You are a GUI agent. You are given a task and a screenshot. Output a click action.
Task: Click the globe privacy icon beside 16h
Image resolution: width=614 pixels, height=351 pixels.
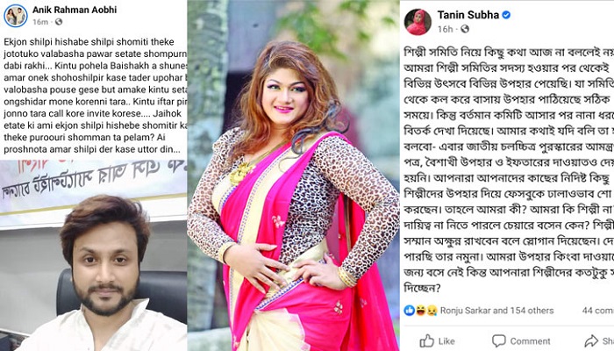pos(465,29)
